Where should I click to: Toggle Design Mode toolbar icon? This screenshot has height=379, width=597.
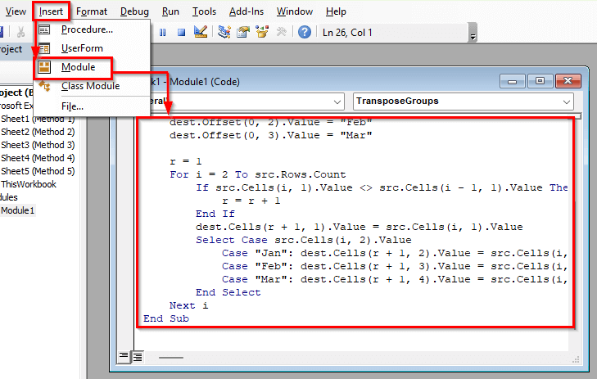point(201,32)
